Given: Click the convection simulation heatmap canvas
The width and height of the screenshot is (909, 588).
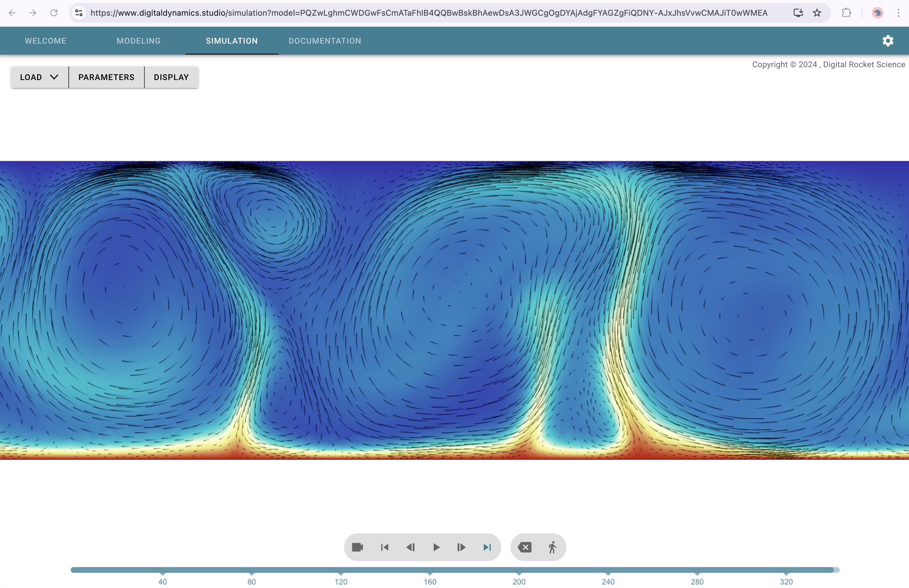Looking at the screenshot, I should click(454, 310).
